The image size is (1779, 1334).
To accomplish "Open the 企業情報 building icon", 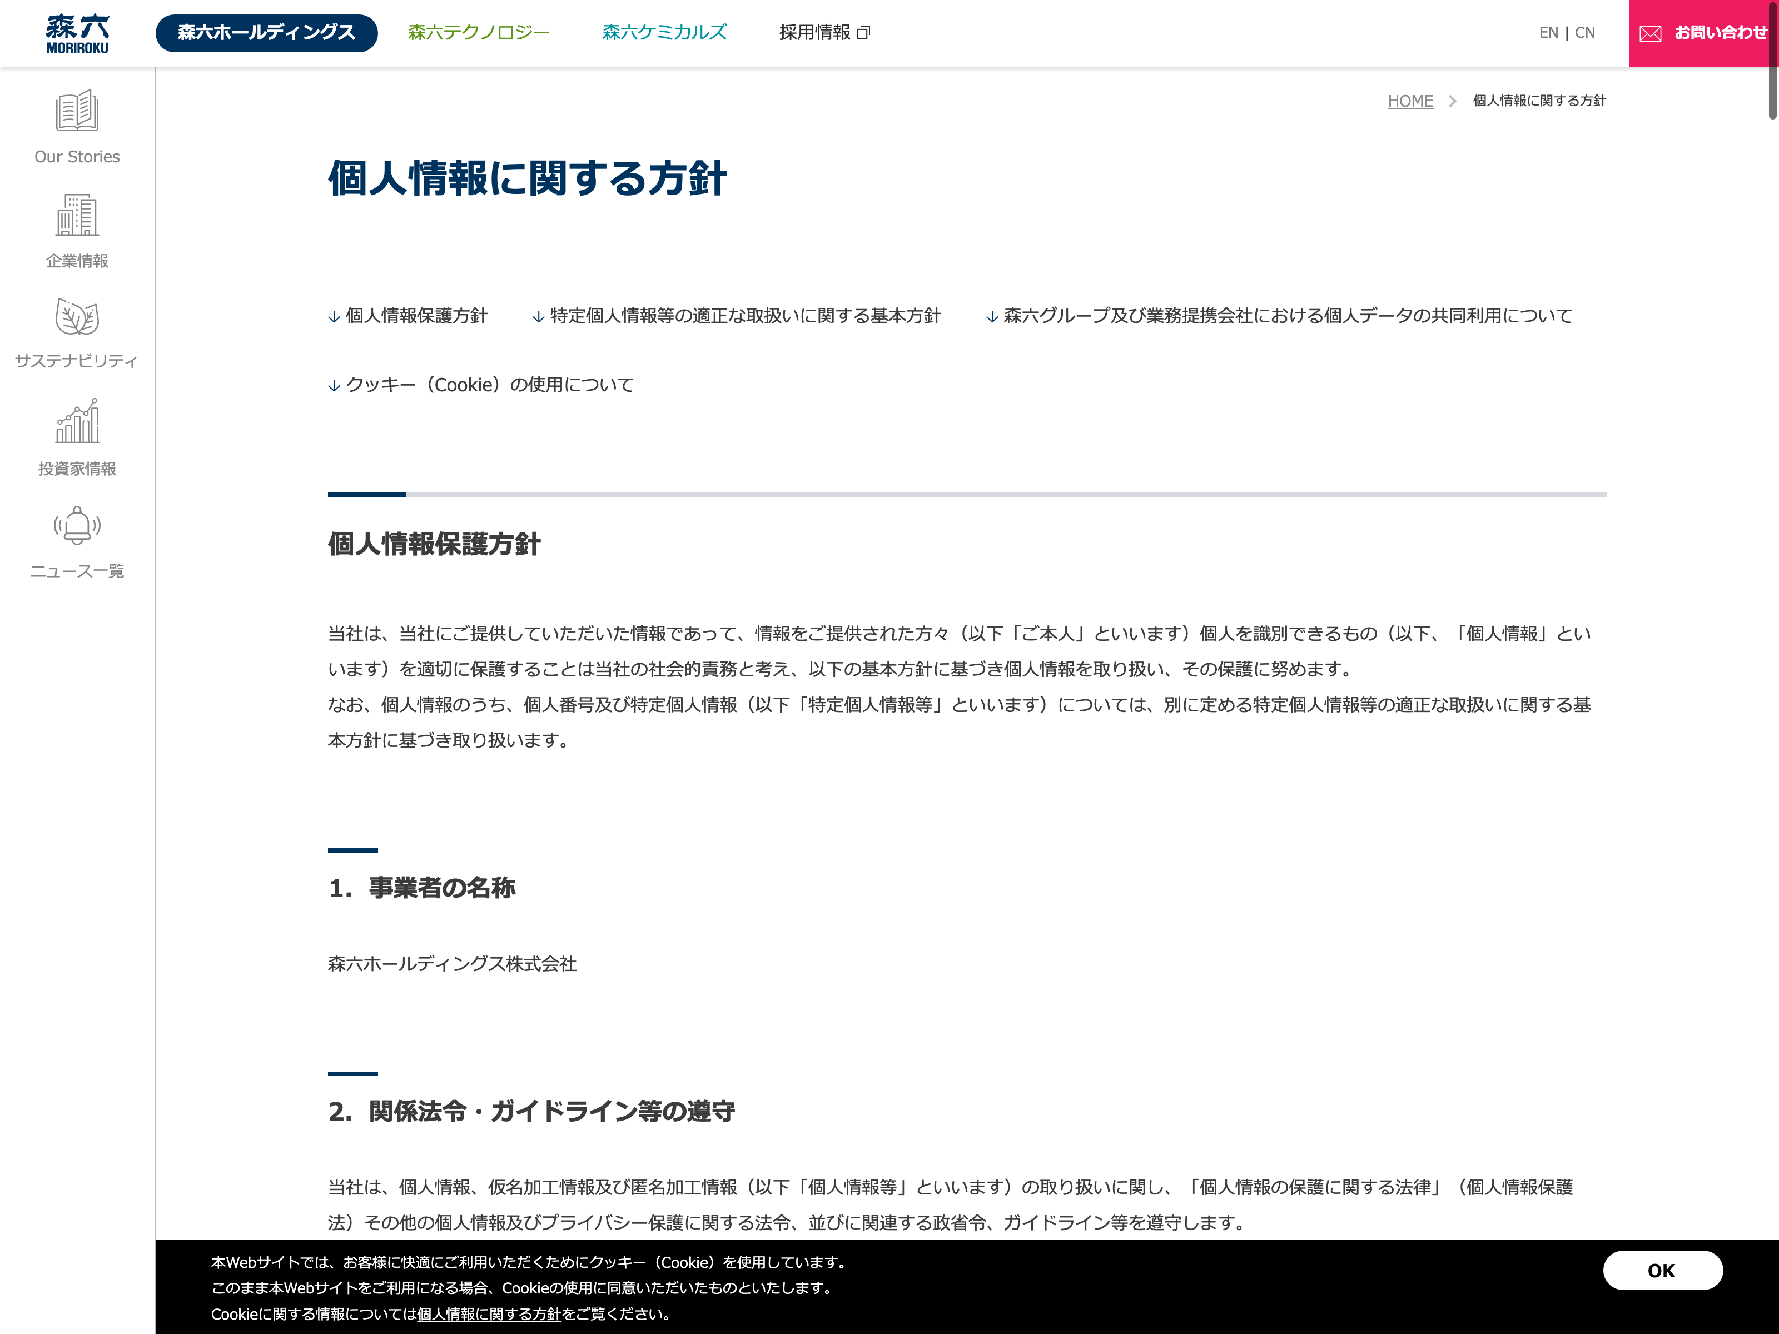I will tap(77, 215).
